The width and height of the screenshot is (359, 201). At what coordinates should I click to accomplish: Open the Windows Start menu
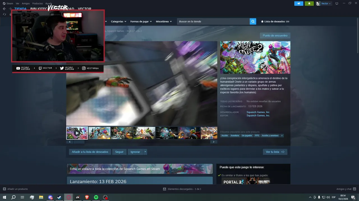coord(4,197)
